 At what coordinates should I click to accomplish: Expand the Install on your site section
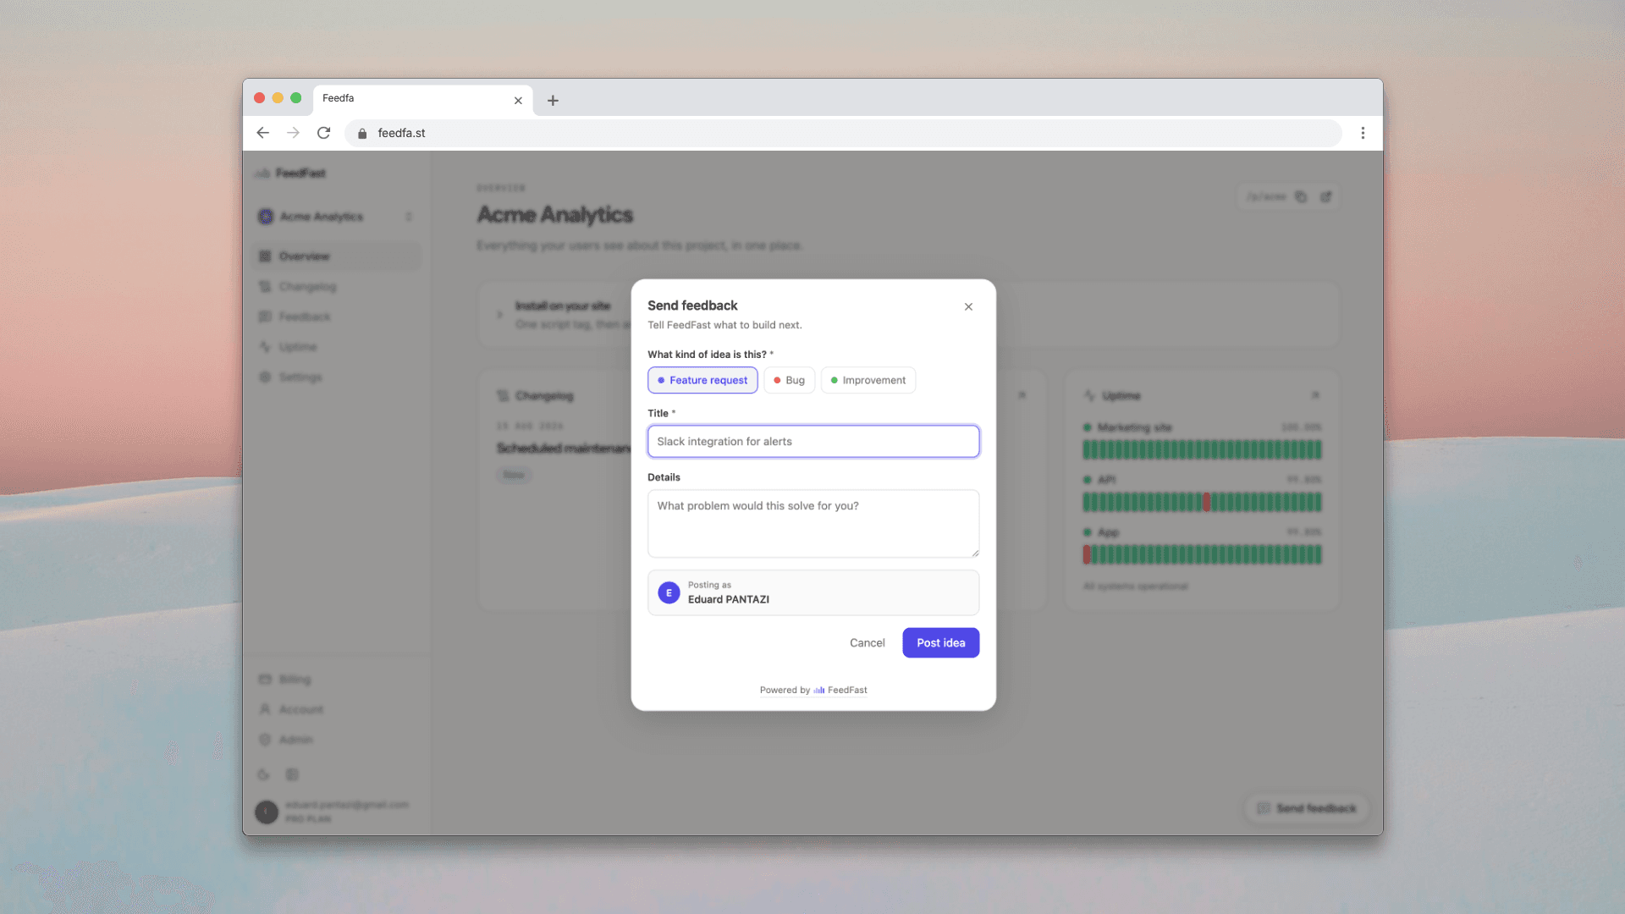coord(499,315)
